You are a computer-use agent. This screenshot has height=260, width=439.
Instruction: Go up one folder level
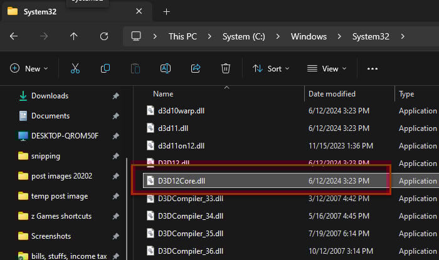point(74,36)
